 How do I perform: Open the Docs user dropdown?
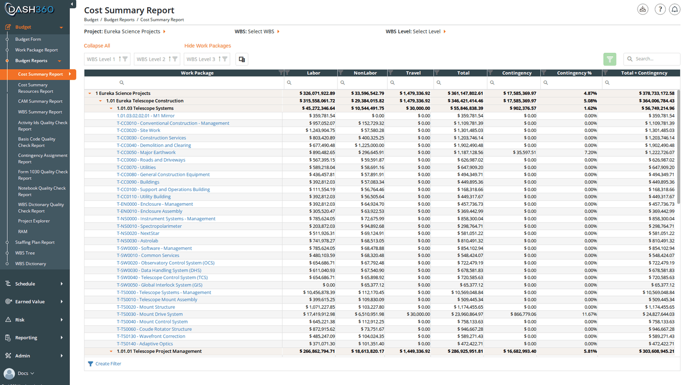(x=26, y=373)
